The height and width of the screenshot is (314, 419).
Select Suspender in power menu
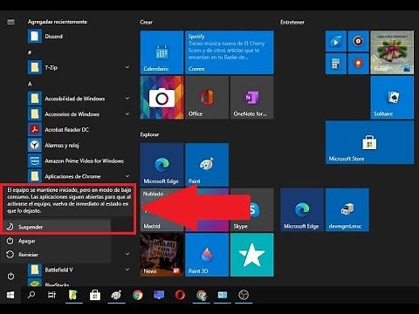pos(57,227)
